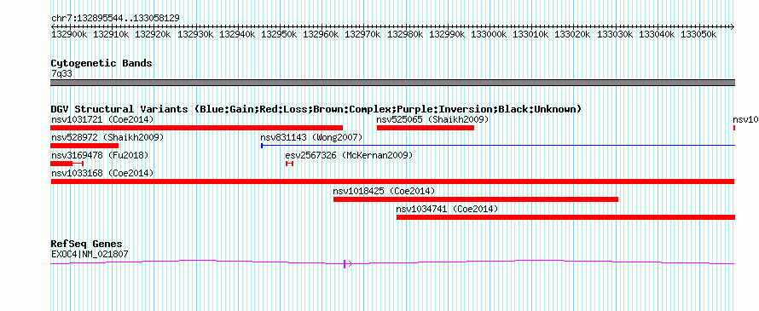Click the truncated nsv10 label at right edge
The height and width of the screenshot is (311, 759).
click(x=745, y=119)
